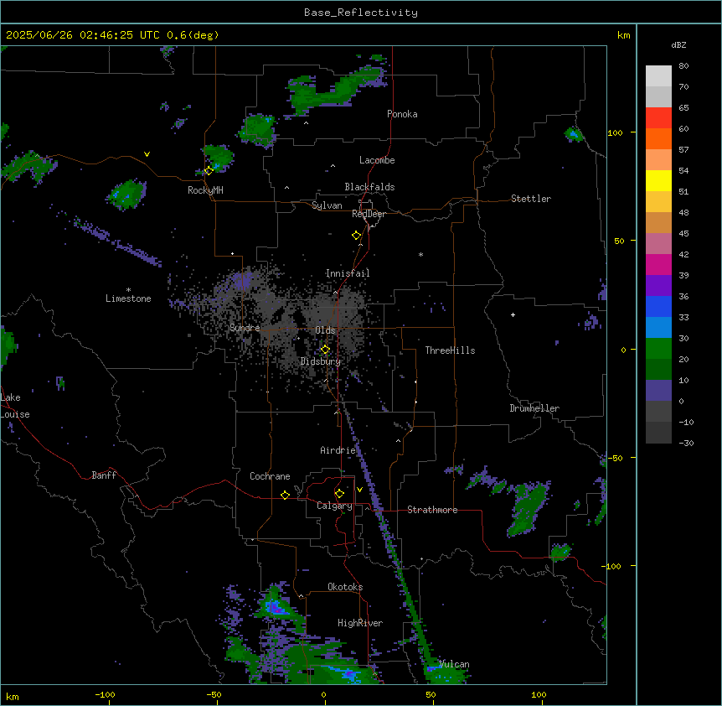This screenshot has width=722, height=706.
Task: Click the pale orange swatch above yellow
Action: click(658, 159)
